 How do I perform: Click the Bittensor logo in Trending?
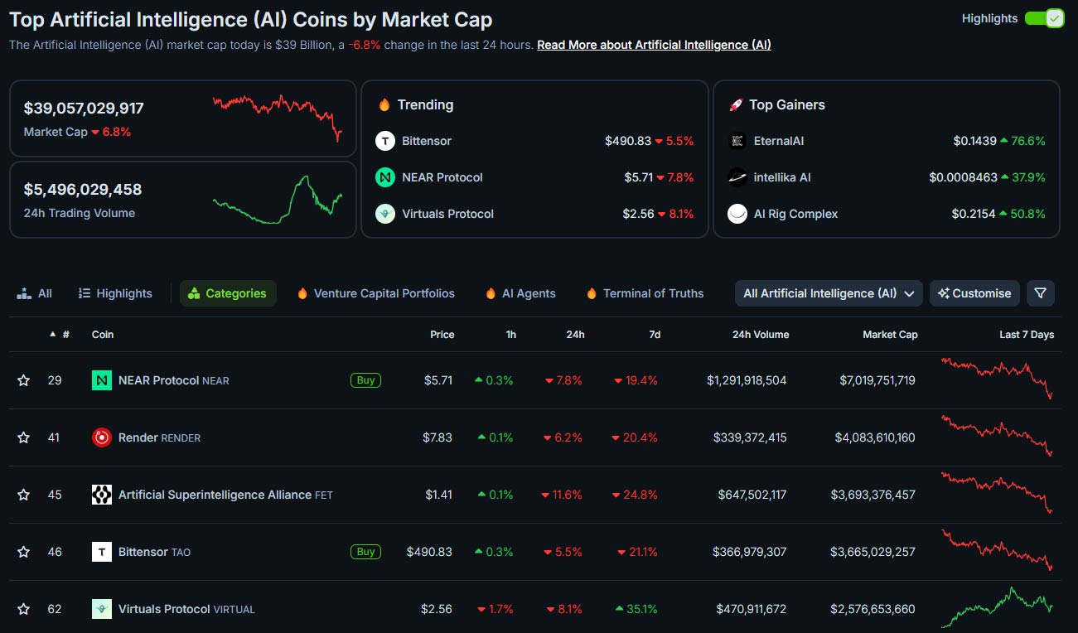385,141
